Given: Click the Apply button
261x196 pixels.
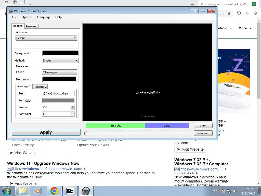Looking at the screenshot, I should pyautogui.click(x=46, y=132).
